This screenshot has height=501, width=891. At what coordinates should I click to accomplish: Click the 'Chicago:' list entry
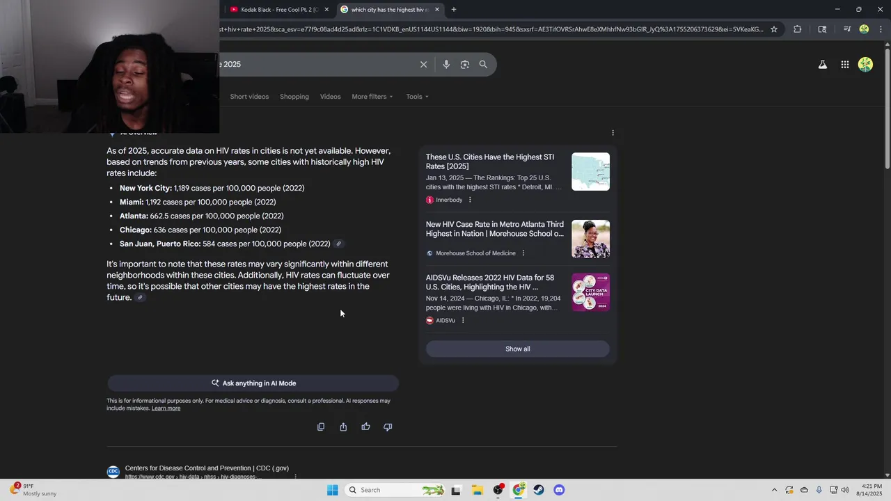pyautogui.click(x=200, y=230)
